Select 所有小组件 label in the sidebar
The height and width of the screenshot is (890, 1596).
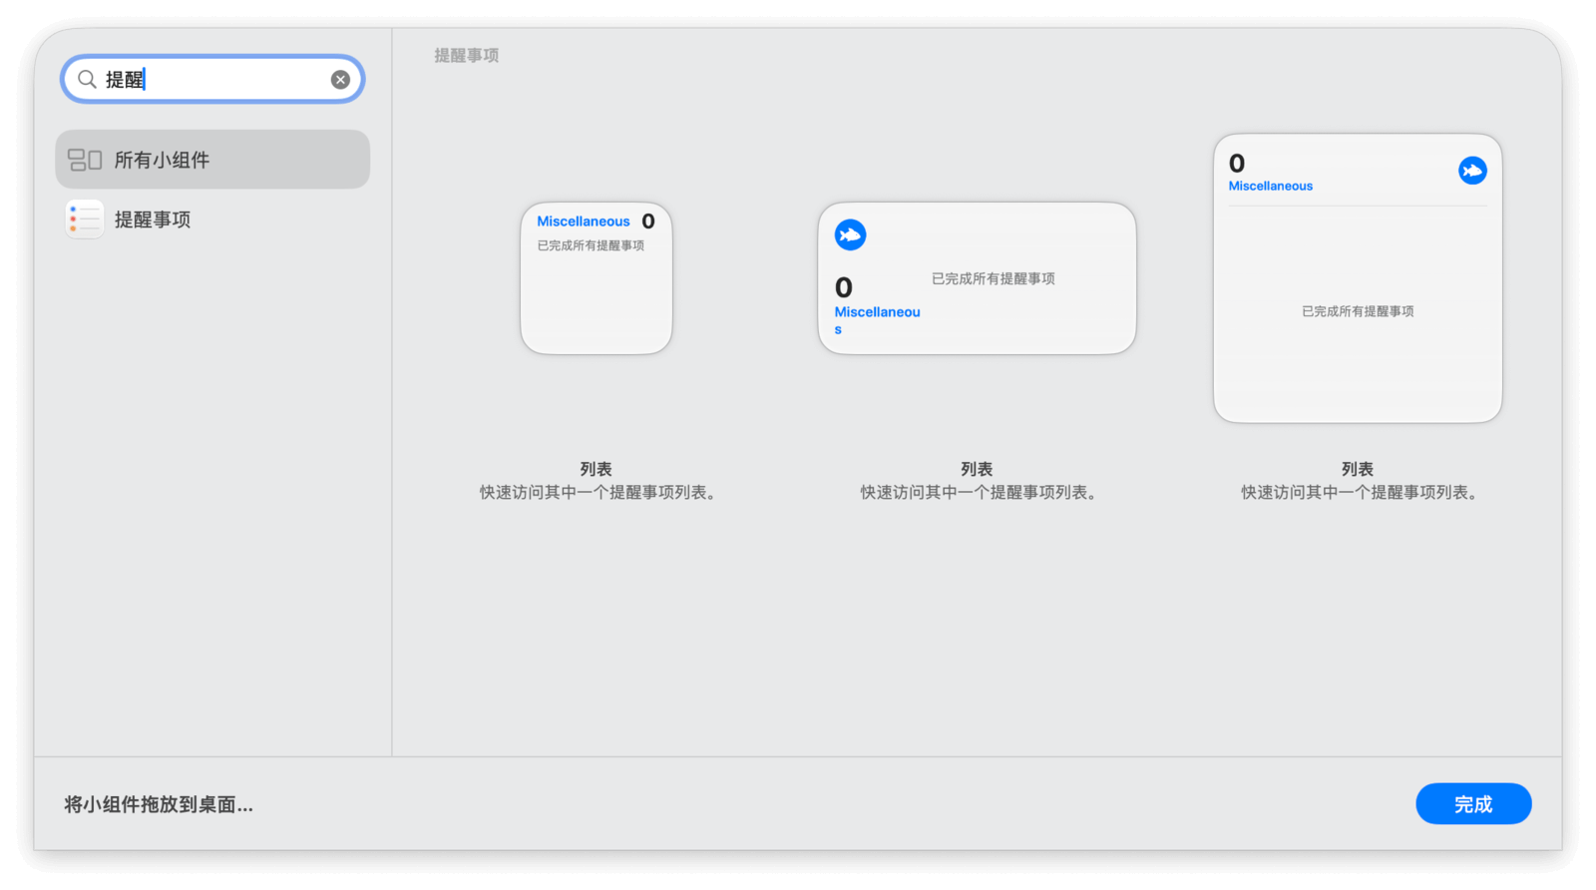(162, 160)
